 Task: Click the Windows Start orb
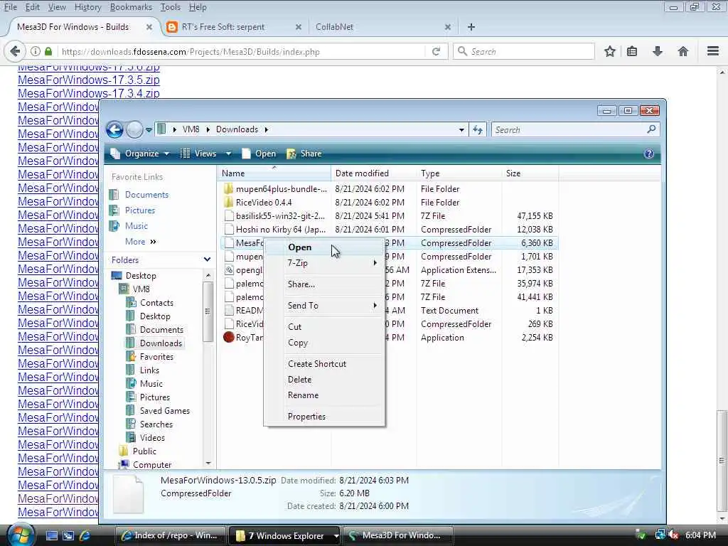(19, 535)
